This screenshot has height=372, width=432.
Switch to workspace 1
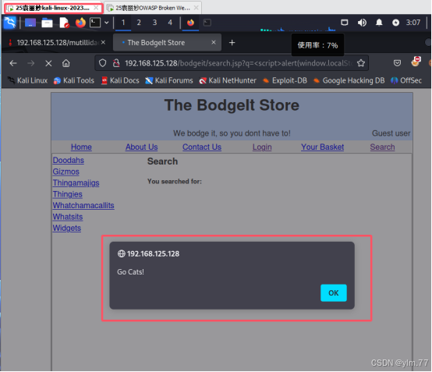(x=123, y=23)
